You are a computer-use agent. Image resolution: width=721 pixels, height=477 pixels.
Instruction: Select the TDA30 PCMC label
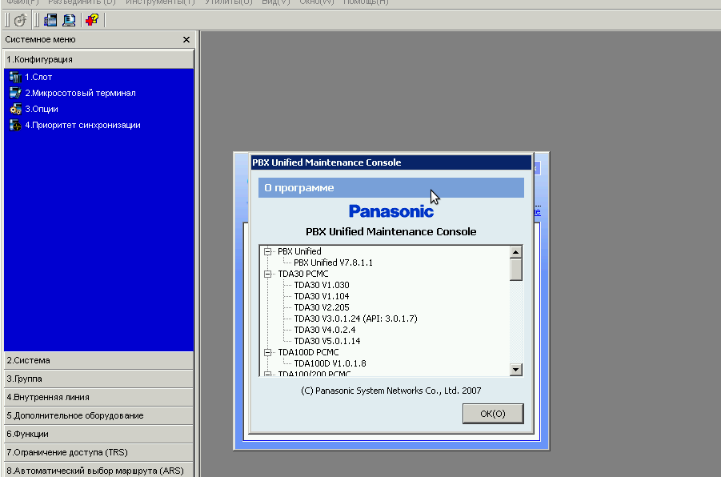click(303, 275)
